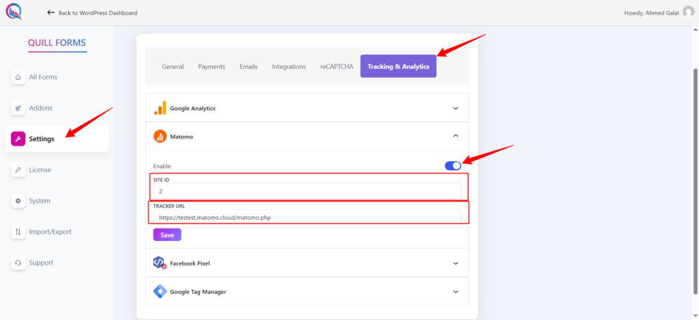Open the Addons sidebar icon

[18, 108]
